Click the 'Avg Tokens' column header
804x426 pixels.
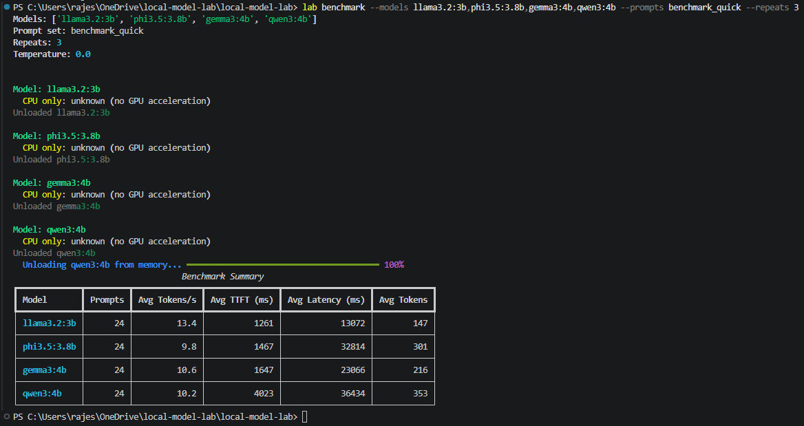click(403, 300)
